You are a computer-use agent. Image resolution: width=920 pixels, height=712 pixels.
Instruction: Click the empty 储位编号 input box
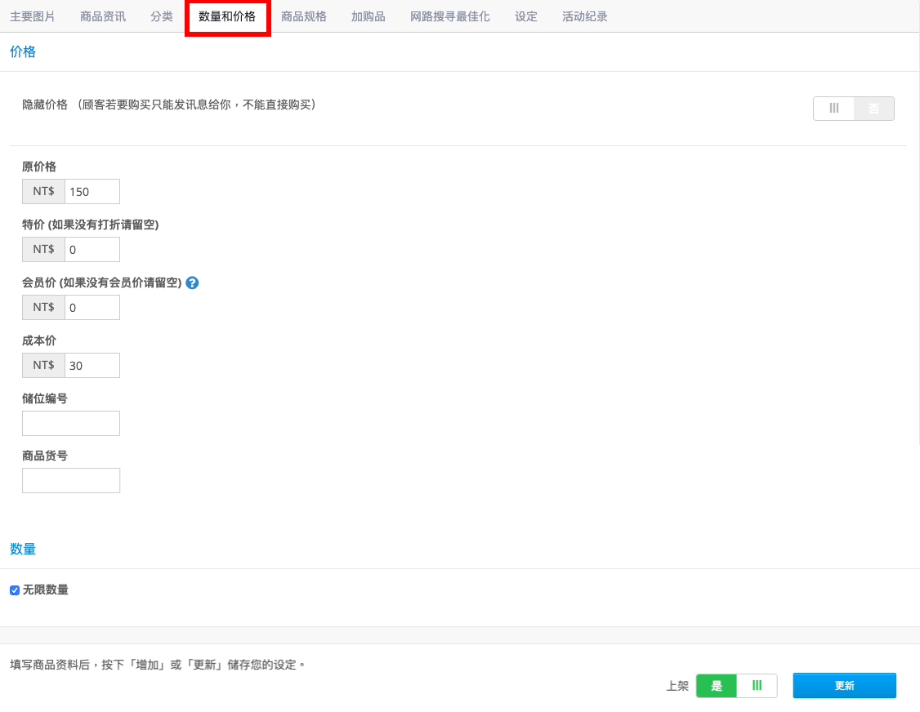(71, 423)
